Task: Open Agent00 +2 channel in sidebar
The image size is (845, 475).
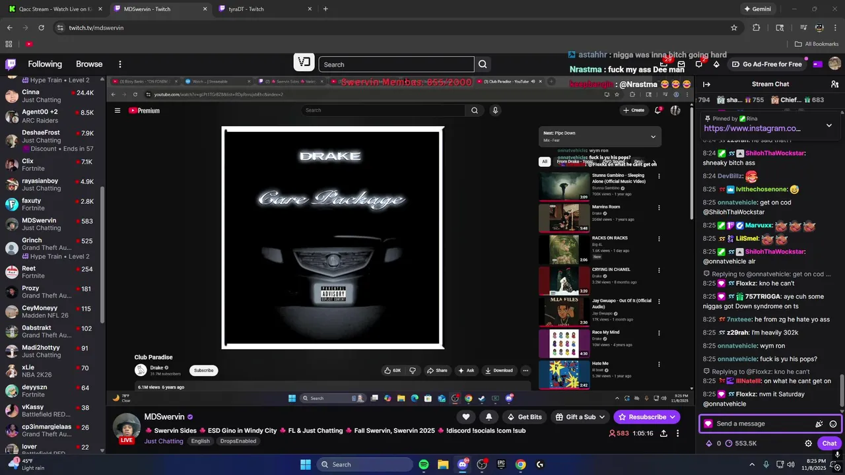Action: pos(51,115)
